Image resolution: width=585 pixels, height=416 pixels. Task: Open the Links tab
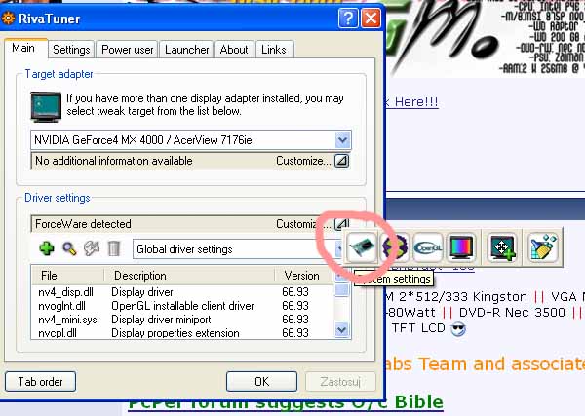point(274,50)
